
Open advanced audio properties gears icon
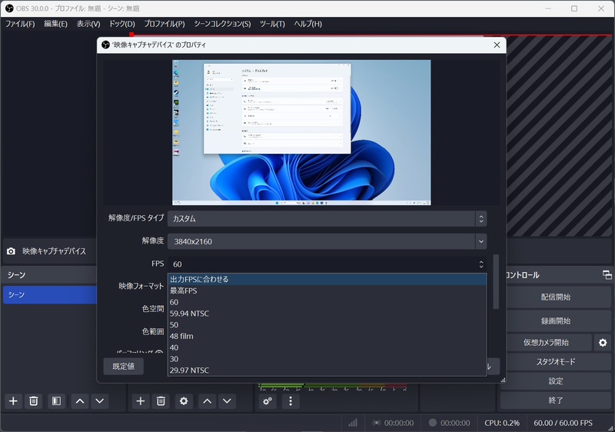tap(268, 401)
